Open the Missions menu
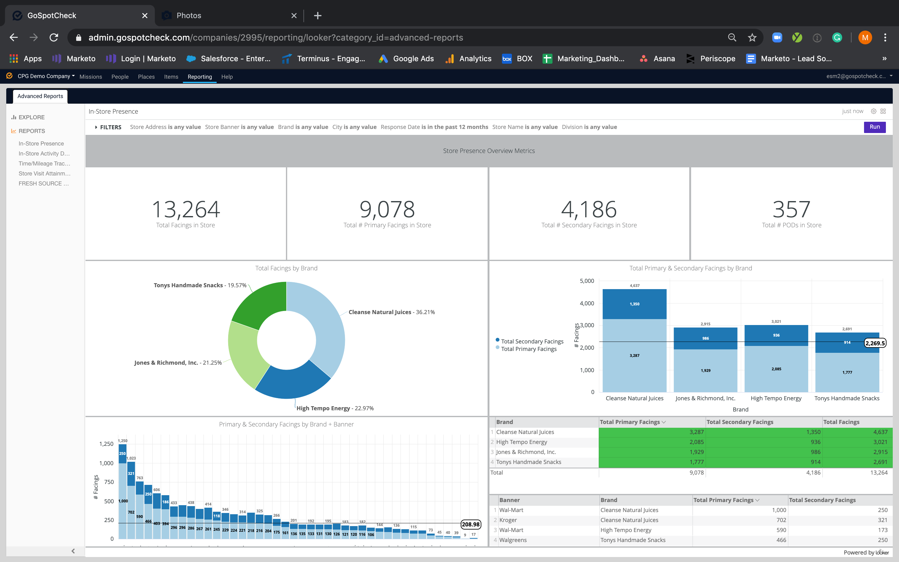Image resolution: width=899 pixels, height=562 pixels. (91, 76)
